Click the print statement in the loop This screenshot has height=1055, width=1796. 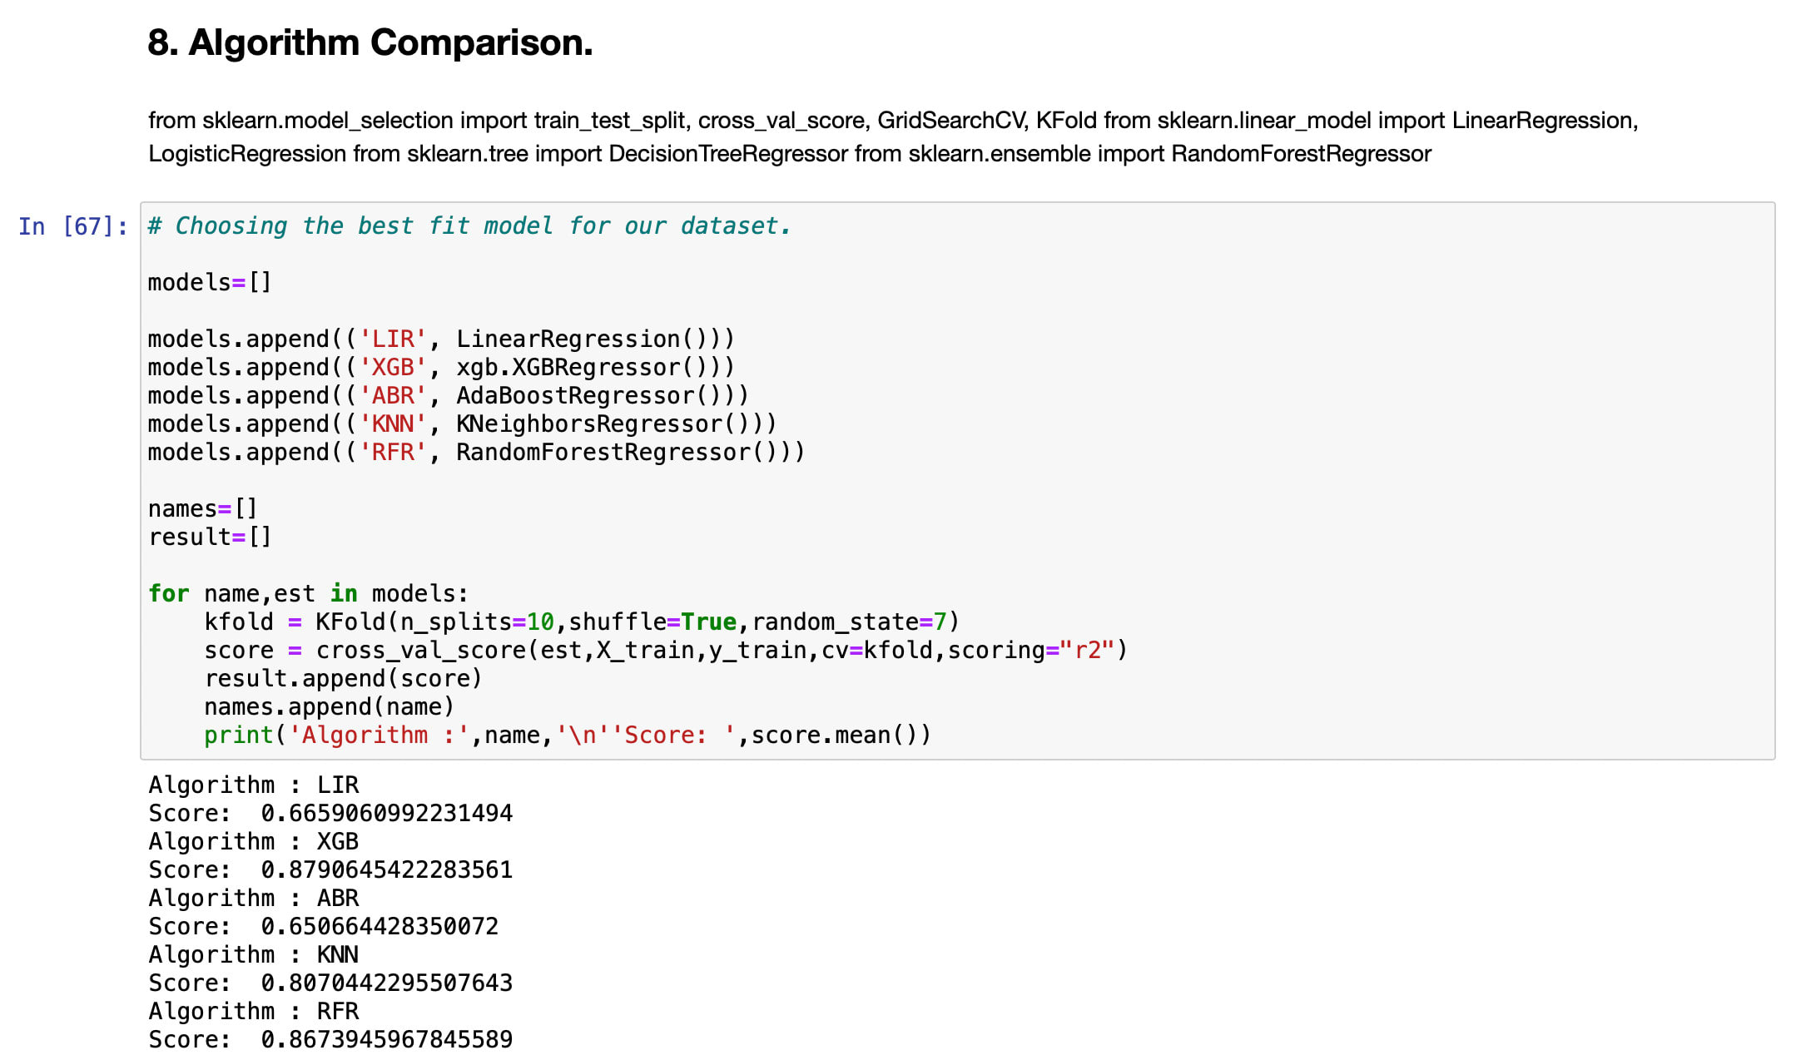pos(568,736)
